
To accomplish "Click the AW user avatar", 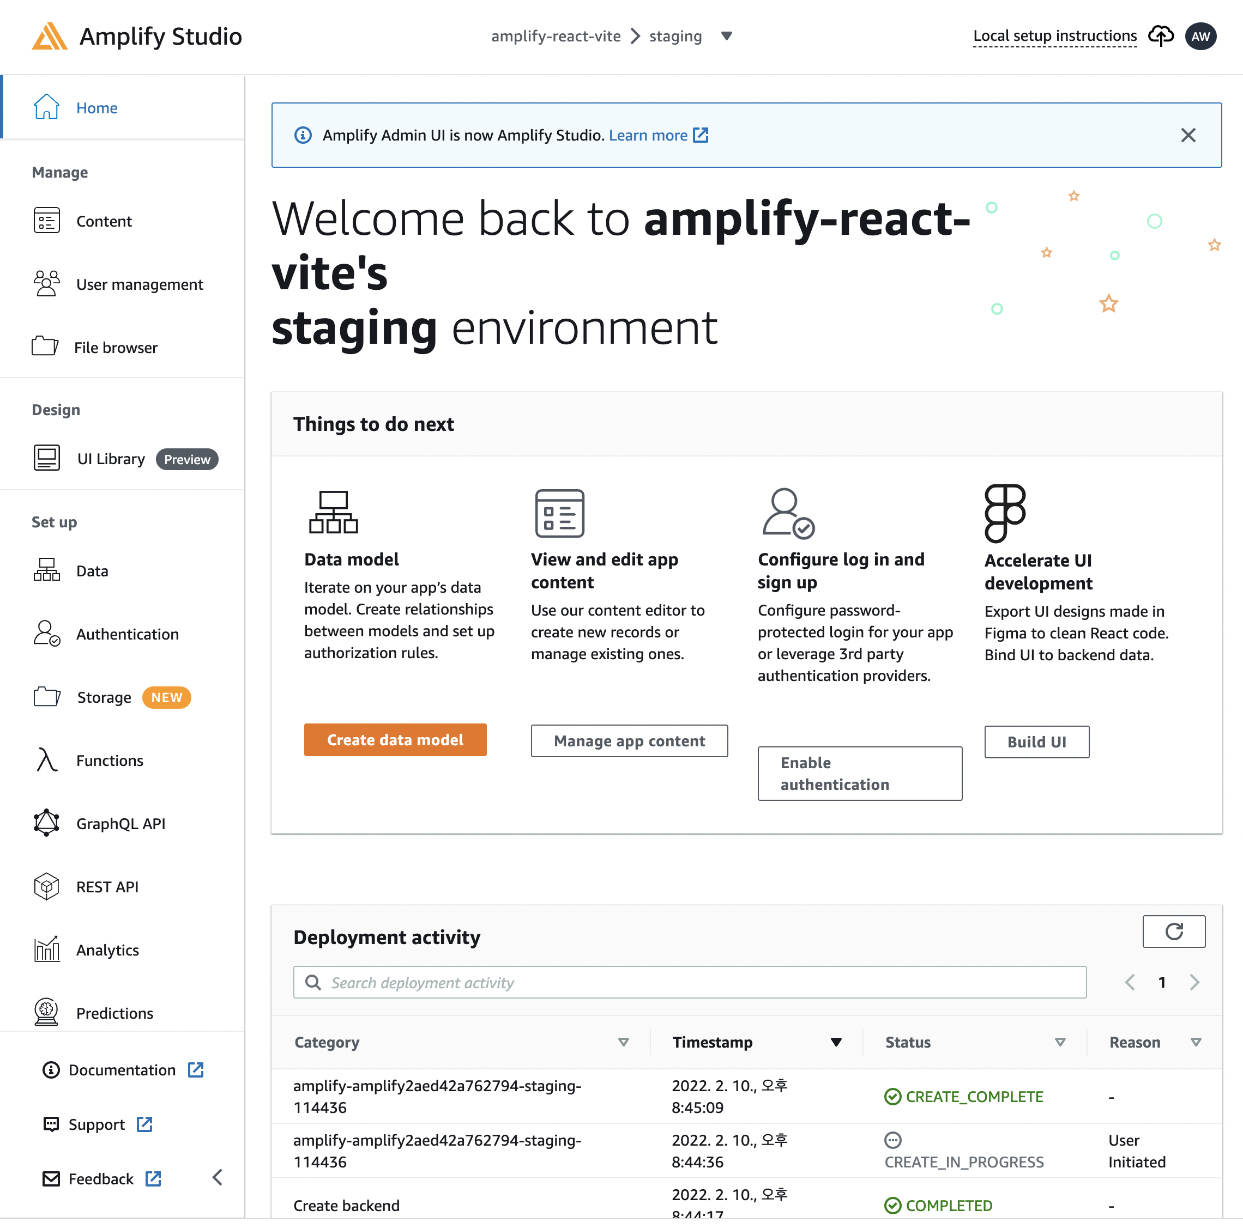I will point(1200,36).
